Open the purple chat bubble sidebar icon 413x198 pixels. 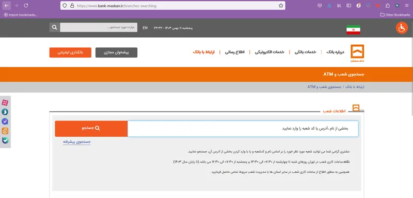coord(5,121)
